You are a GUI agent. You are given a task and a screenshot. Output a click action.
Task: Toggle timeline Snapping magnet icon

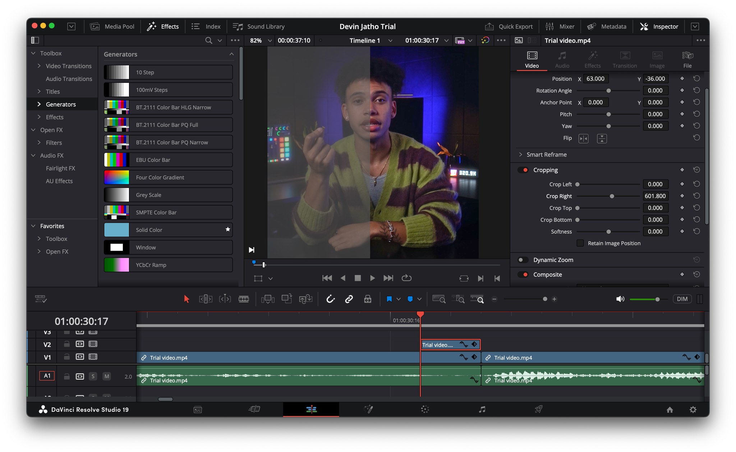(x=330, y=299)
